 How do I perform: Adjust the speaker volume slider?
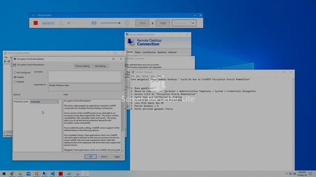[x=111, y=23]
